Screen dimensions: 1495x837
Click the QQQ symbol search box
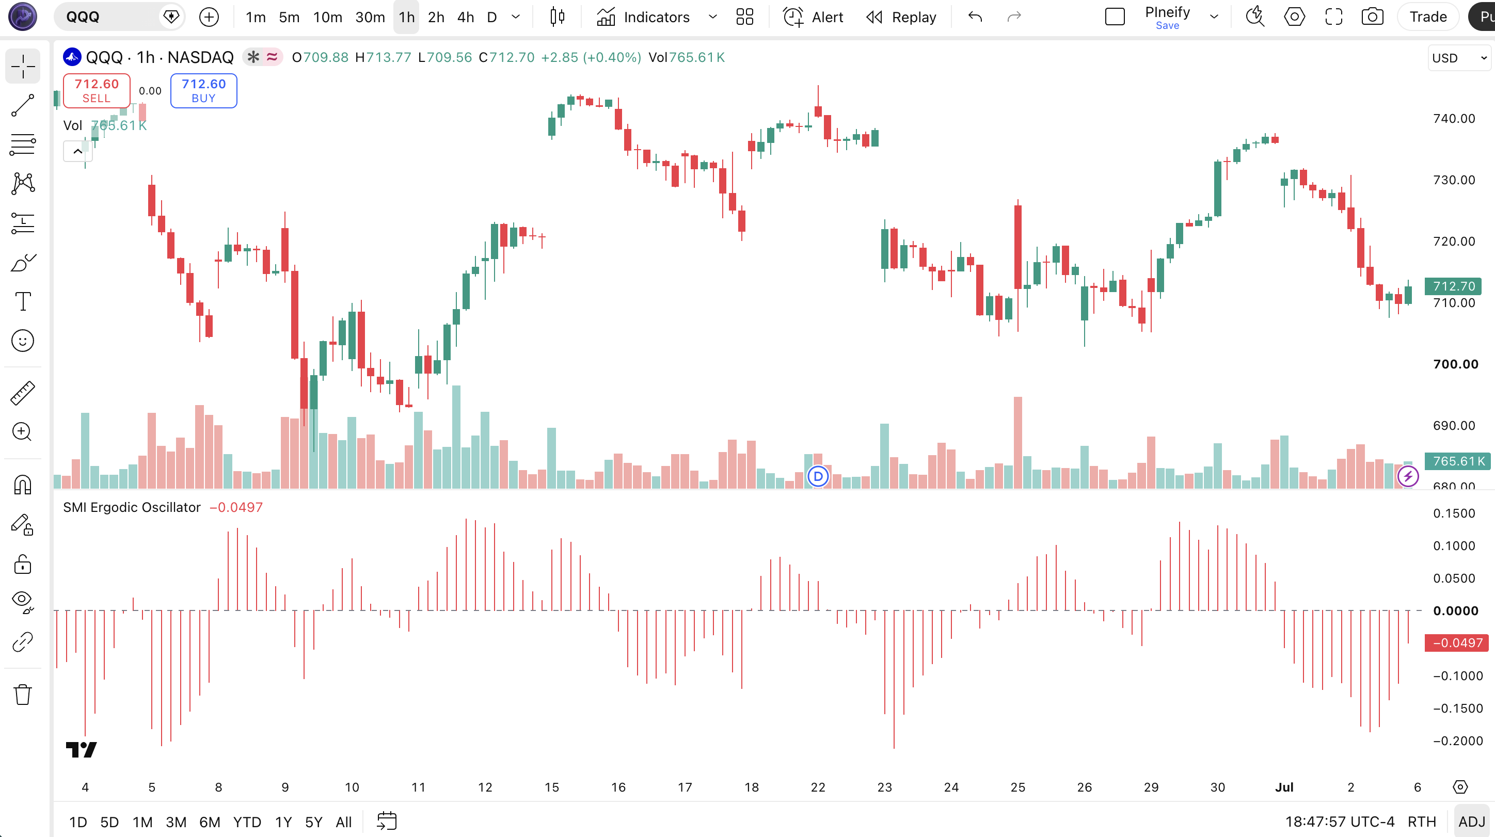point(119,17)
